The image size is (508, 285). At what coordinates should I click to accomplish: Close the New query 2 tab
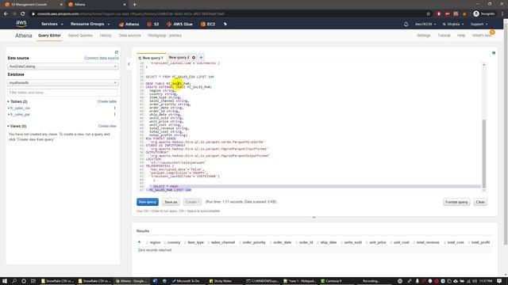tap(194, 58)
